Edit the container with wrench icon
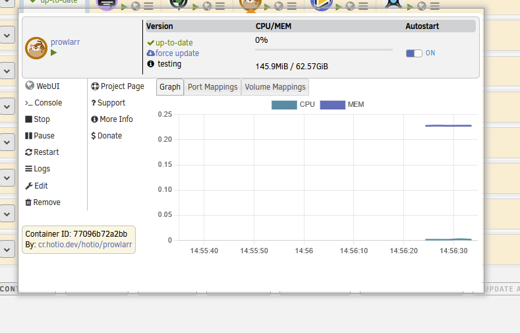The width and height of the screenshot is (520, 333). (x=36, y=186)
